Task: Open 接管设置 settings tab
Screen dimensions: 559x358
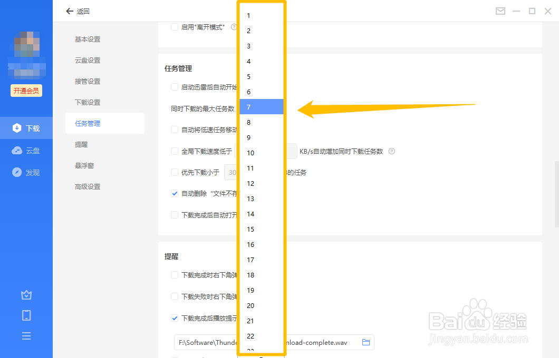Action: (x=88, y=82)
